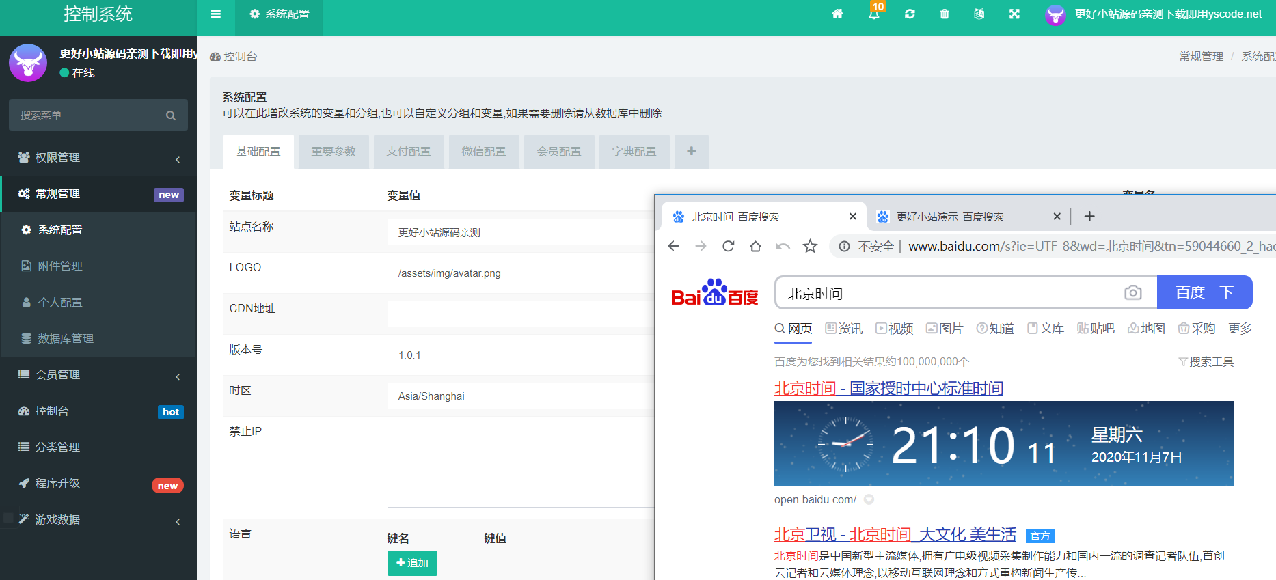This screenshot has width=1276, height=580.
Task: Click LOGO path input field
Action: [x=521, y=273]
